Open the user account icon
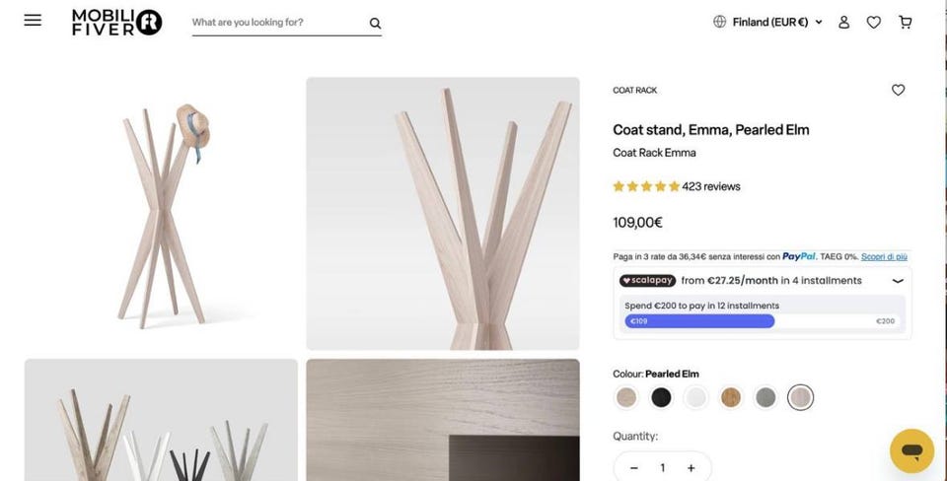Image resolution: width=947 pixels, height=481 pixels. [x=843, y=23]
